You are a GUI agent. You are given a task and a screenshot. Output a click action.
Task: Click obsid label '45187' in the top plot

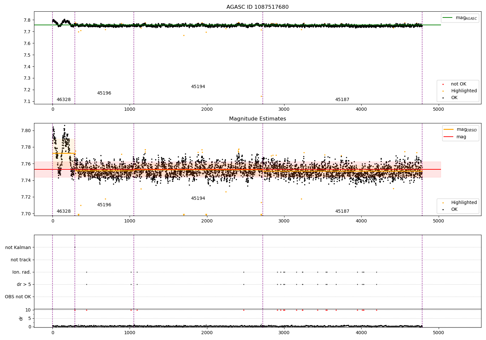342,100
